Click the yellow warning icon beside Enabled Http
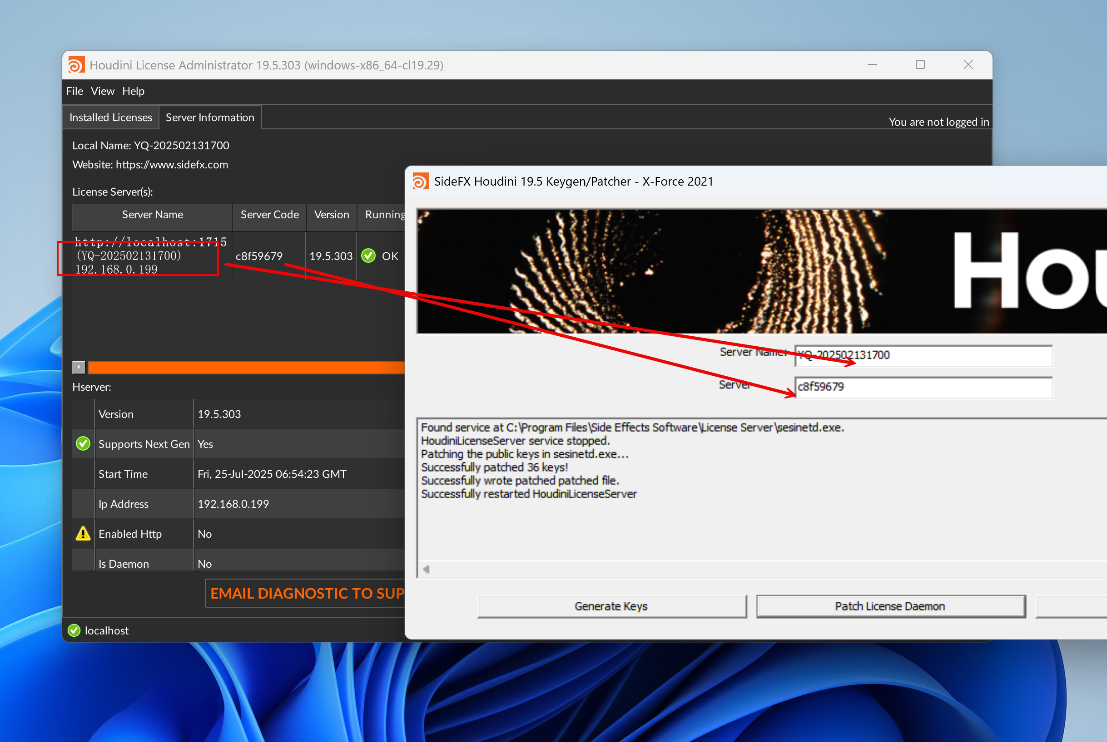 click(x=83, y=534)
